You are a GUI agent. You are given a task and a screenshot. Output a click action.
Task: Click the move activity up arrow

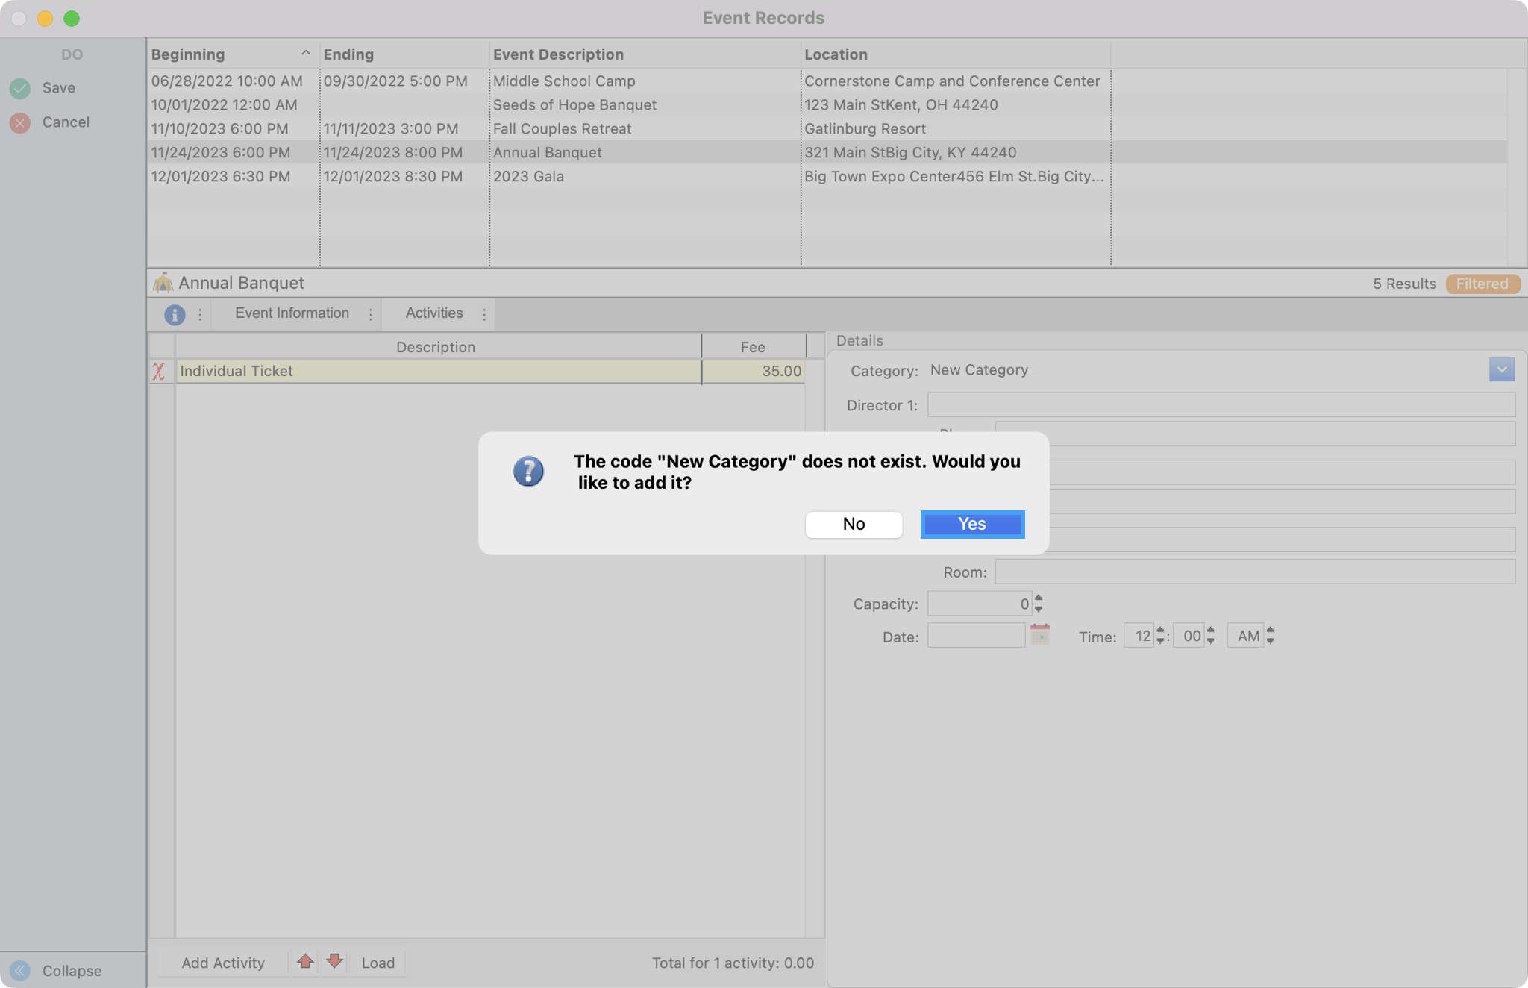click(305, 961)
